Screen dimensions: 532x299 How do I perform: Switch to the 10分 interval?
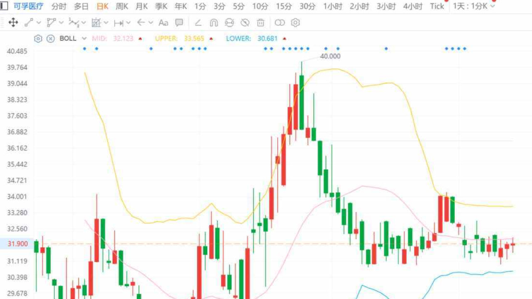[260, 6]
